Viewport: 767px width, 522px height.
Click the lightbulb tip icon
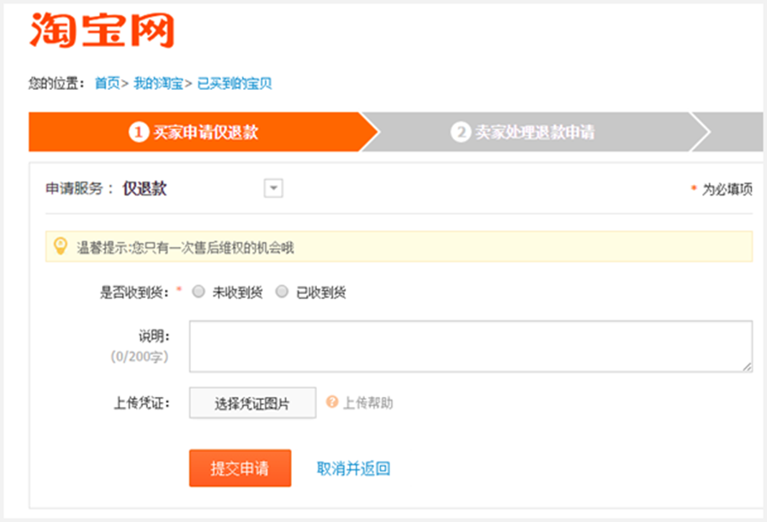tap(61, 245)
